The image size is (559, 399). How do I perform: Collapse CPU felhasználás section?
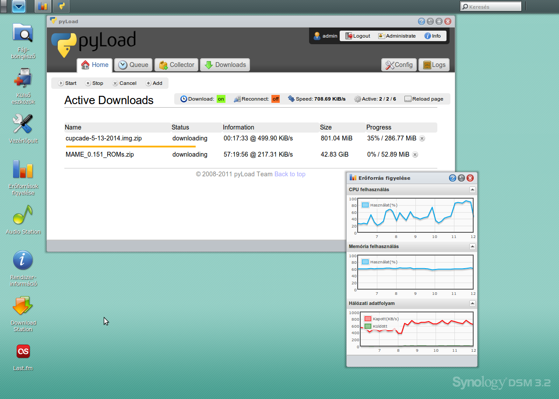point(472,189)
